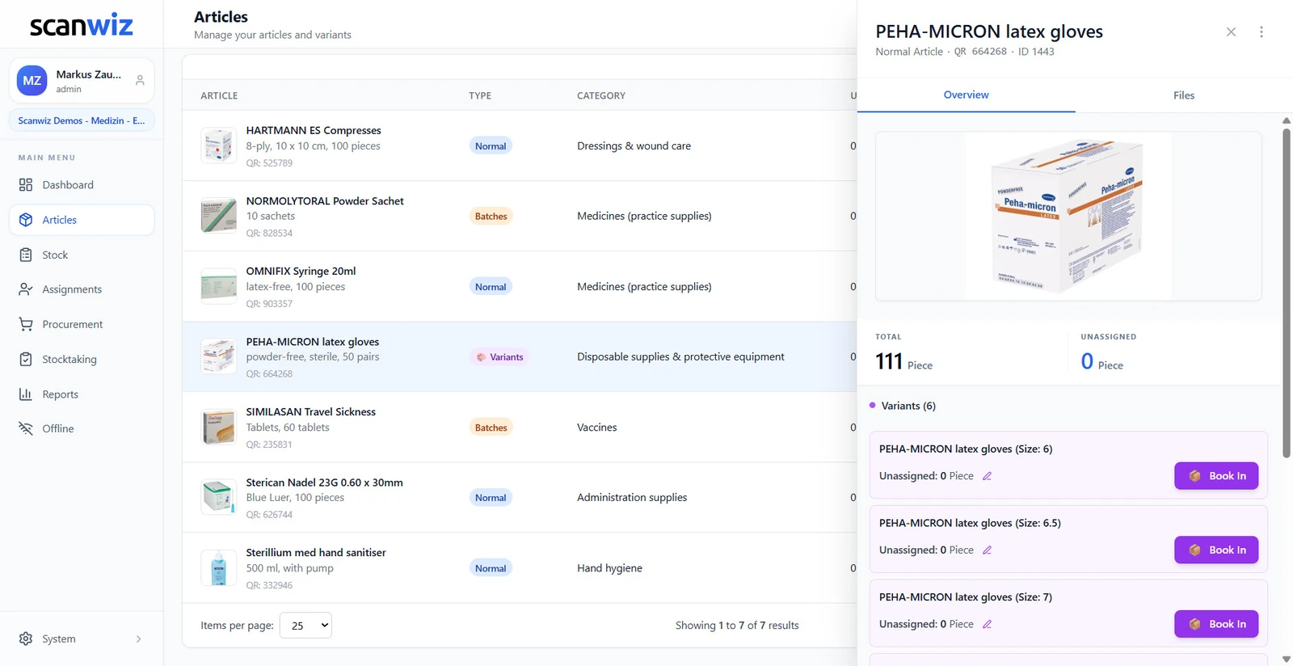Click the scroll down arrow in detail panel

[x=1287, y=660]
